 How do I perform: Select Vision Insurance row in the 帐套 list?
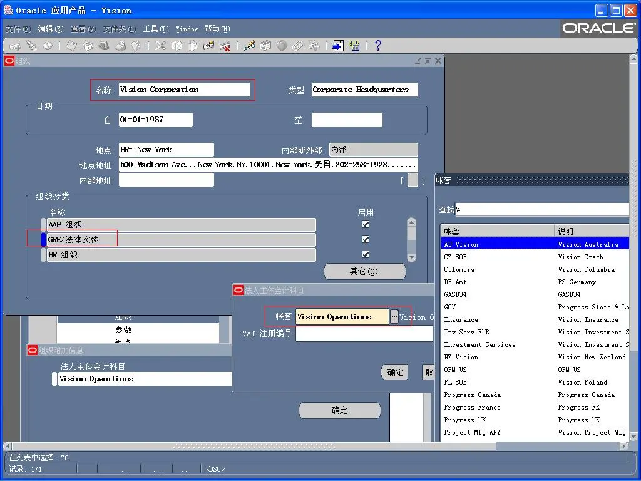point(532,319)
